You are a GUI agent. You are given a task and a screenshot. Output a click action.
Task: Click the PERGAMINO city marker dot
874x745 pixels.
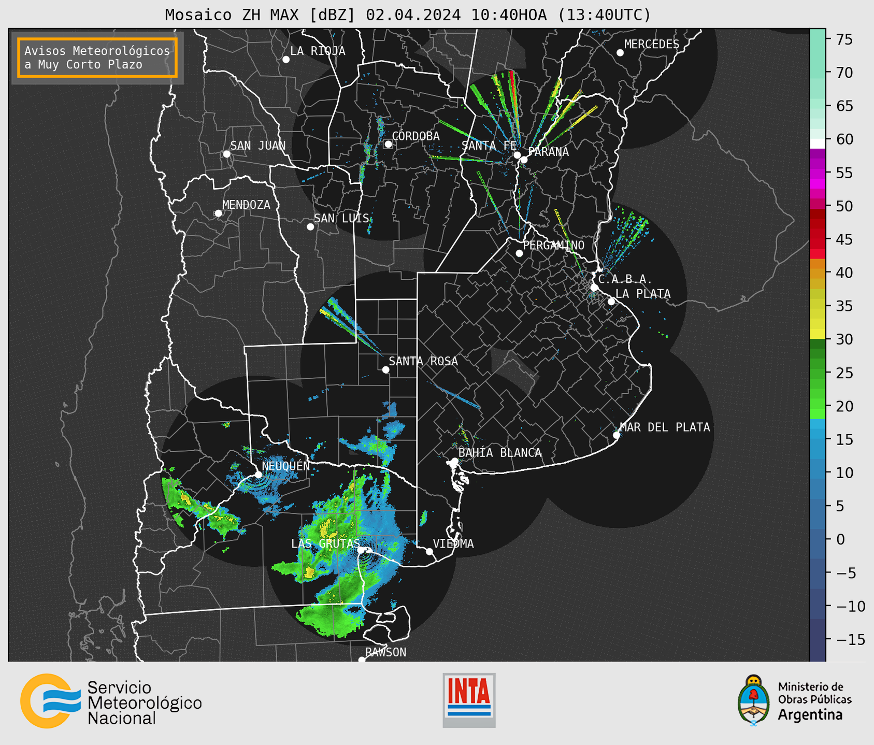(519, 253)
